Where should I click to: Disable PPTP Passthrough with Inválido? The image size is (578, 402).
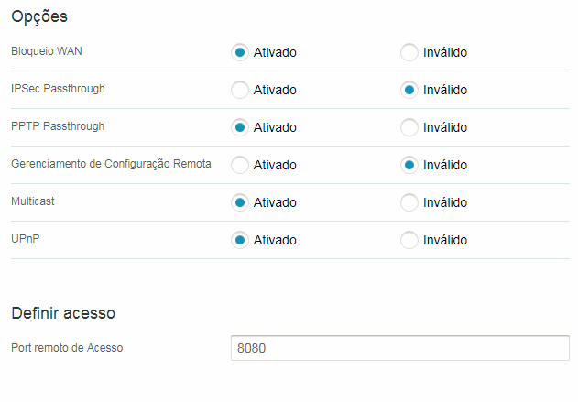pos(409,127)
